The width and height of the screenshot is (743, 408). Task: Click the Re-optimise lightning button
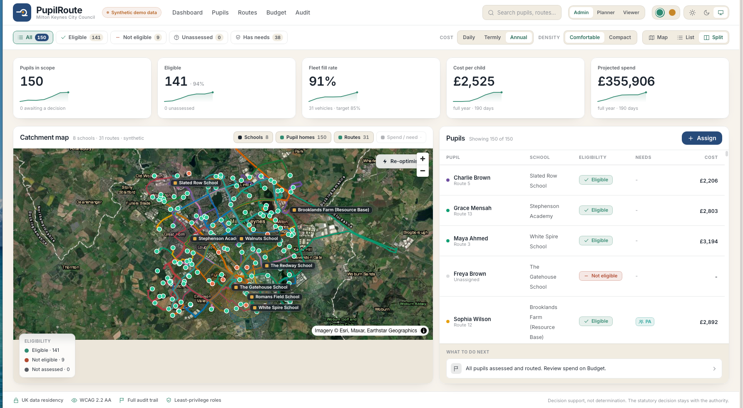[x=397, y=161]
